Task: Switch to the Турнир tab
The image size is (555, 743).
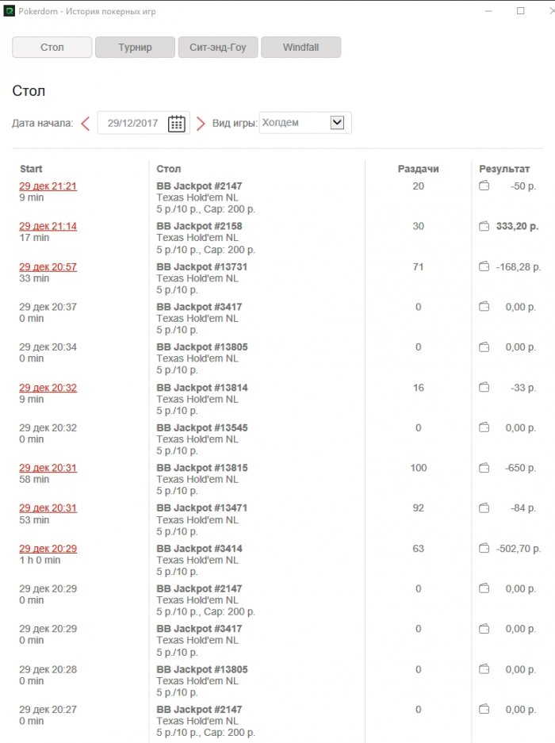Action: (135, 48)
